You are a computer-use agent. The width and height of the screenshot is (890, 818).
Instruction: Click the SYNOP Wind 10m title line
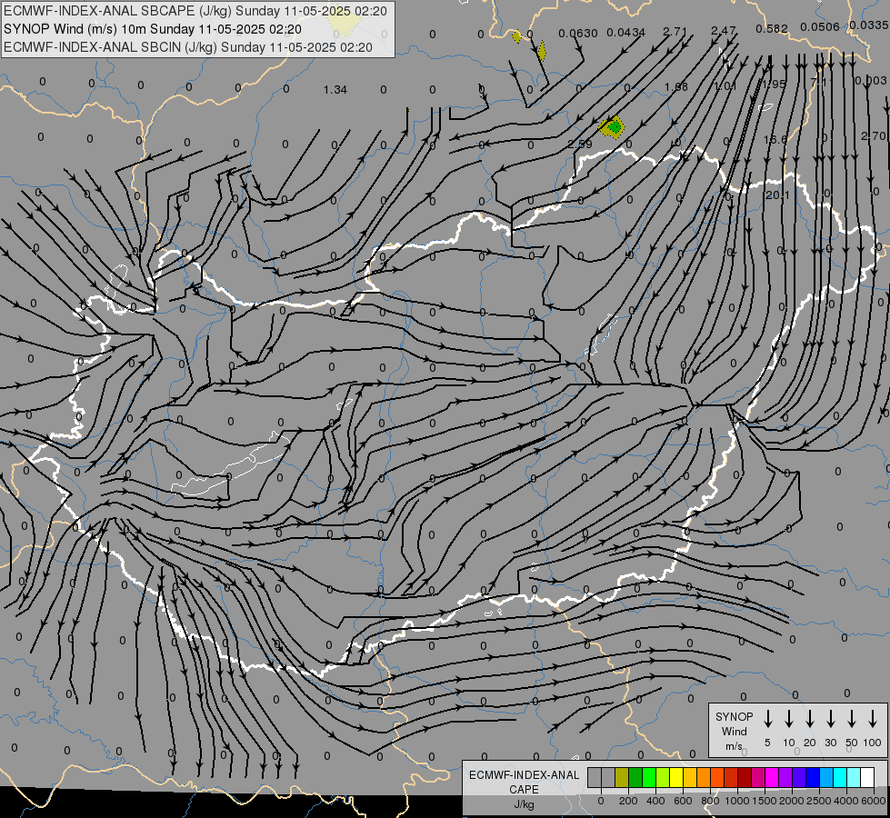pyautogui.click(x=152, y=29)
